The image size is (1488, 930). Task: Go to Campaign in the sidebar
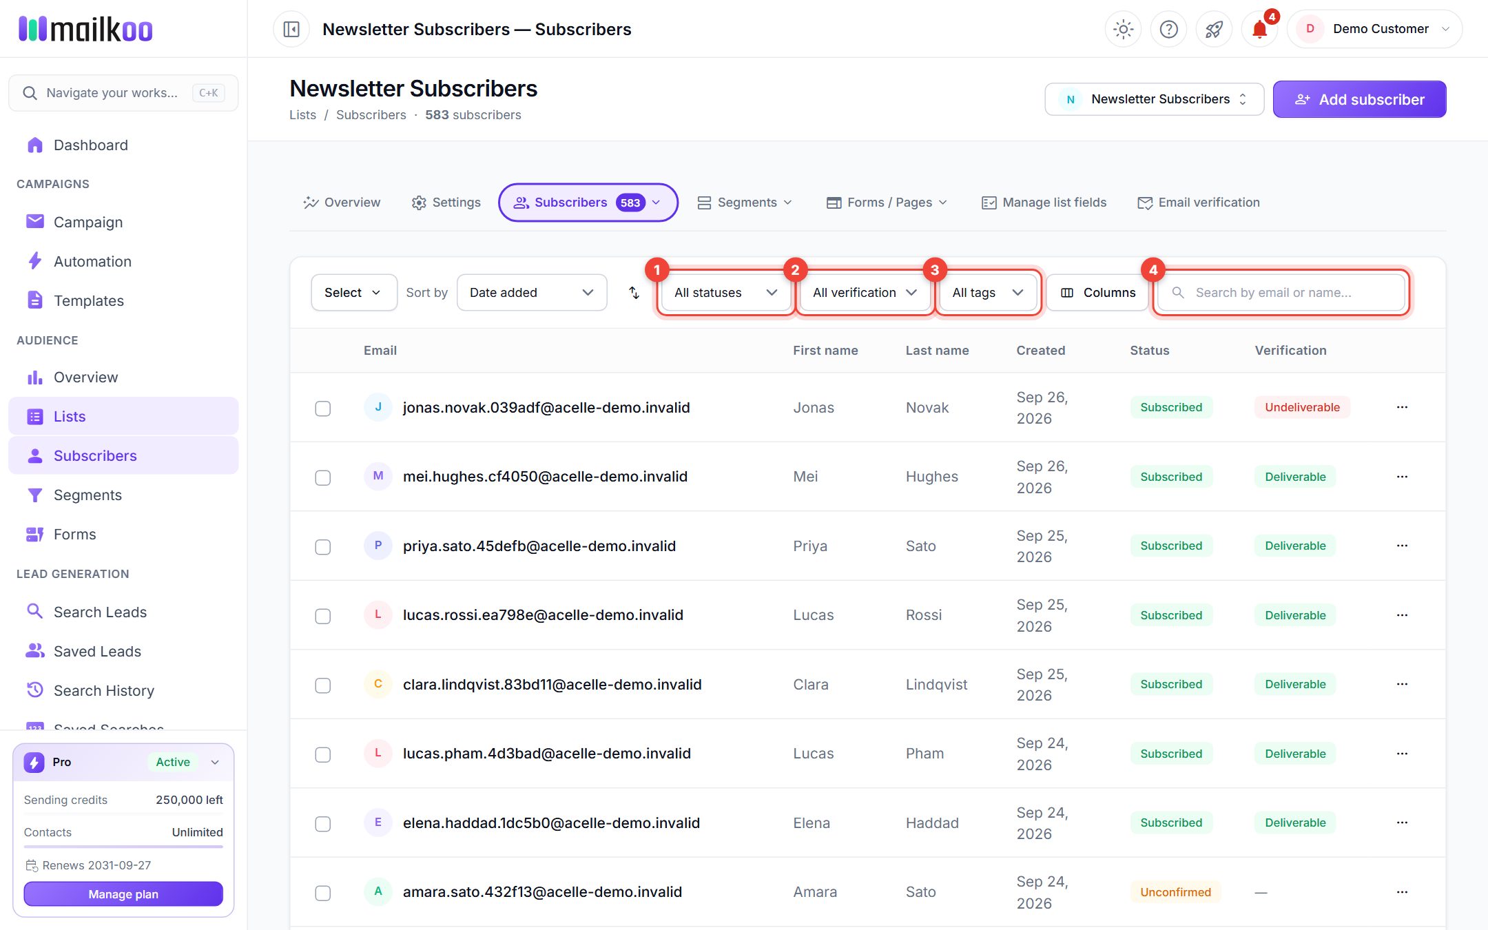click(123, 222)
